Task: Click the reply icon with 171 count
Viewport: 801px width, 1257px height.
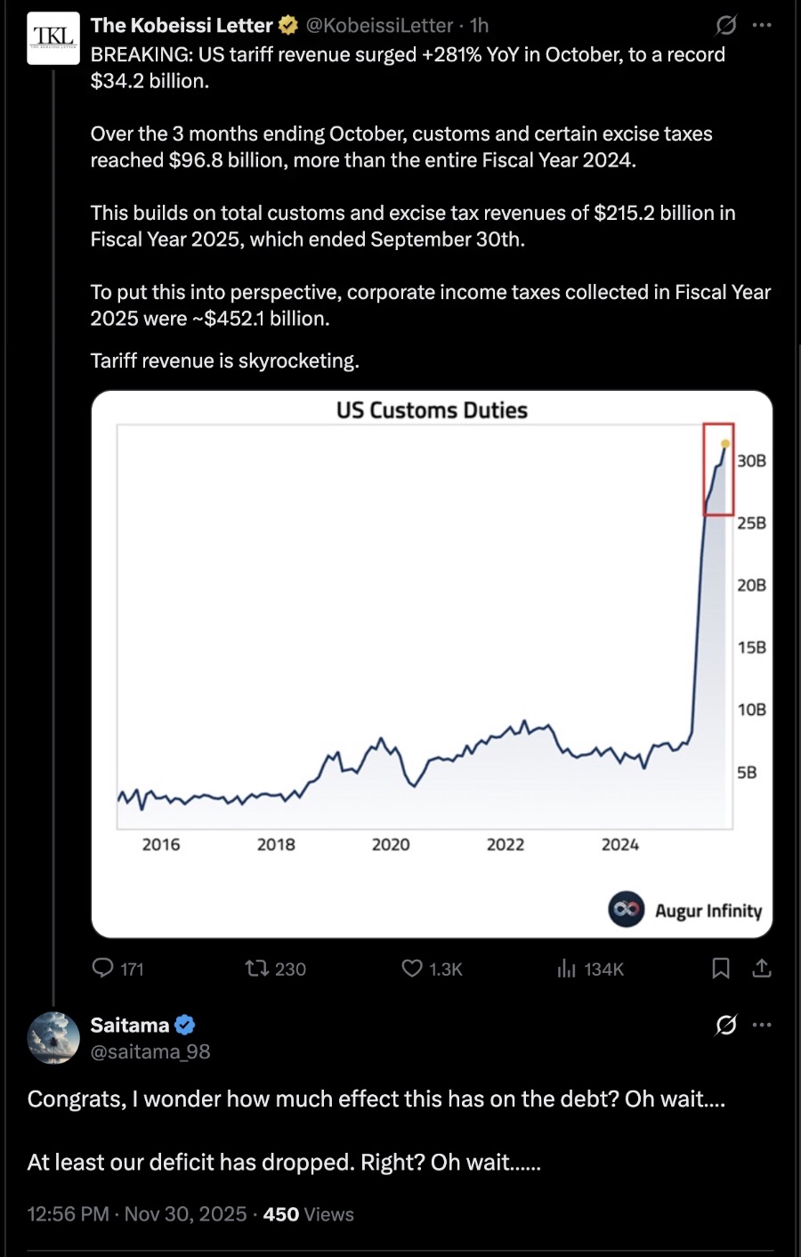Action: tap(104, 969)
